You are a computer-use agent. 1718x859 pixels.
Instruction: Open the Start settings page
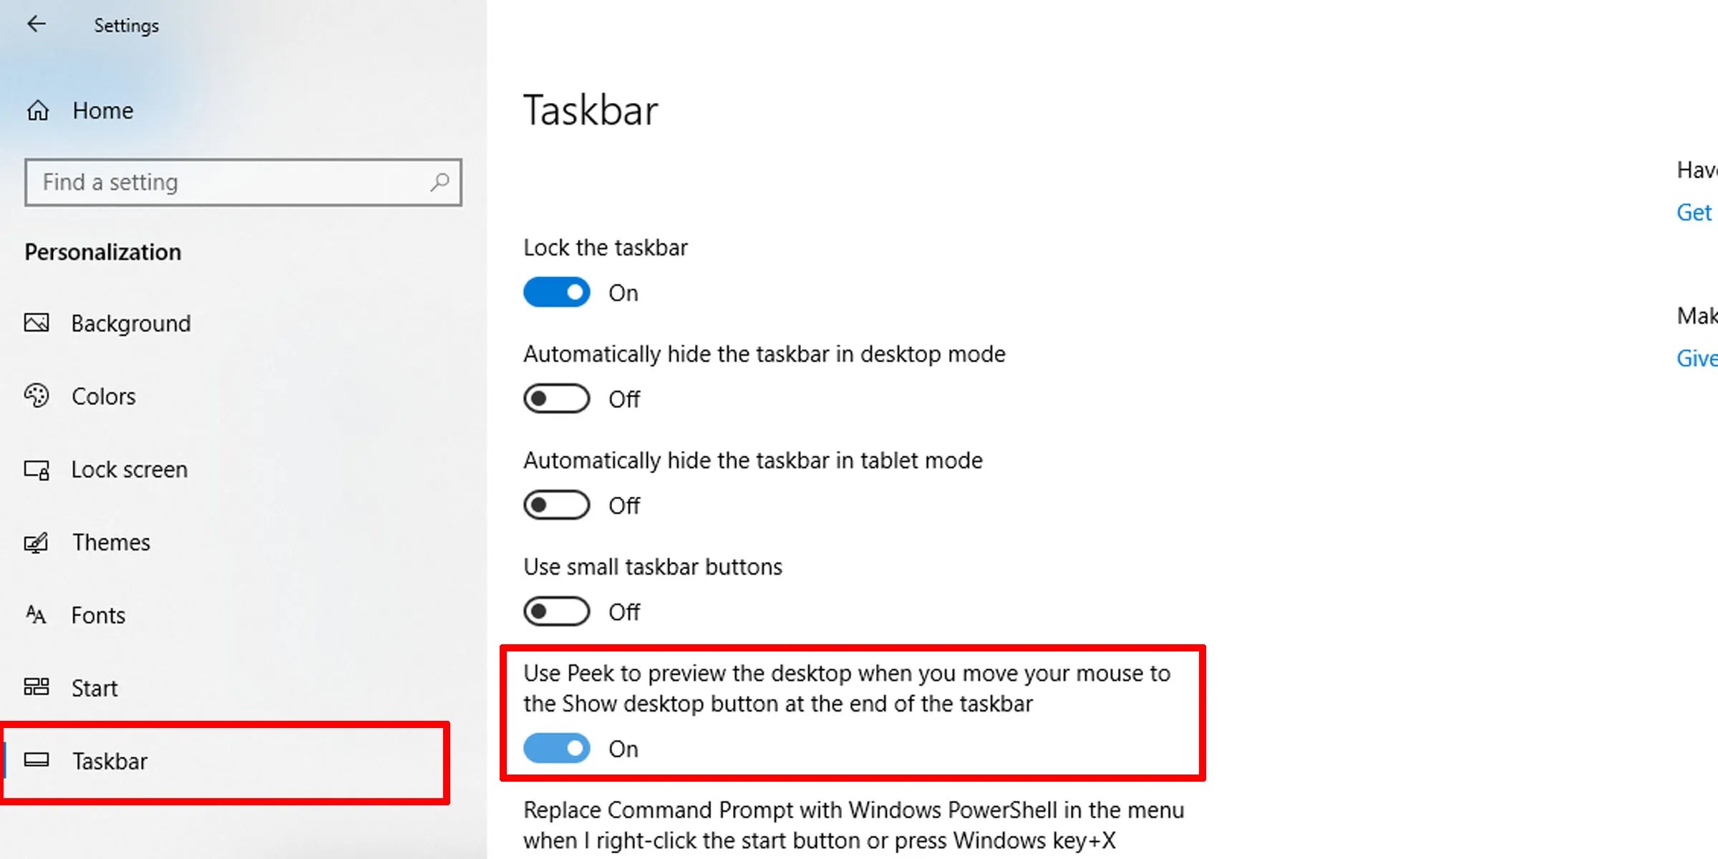click(x=94, y=687)
